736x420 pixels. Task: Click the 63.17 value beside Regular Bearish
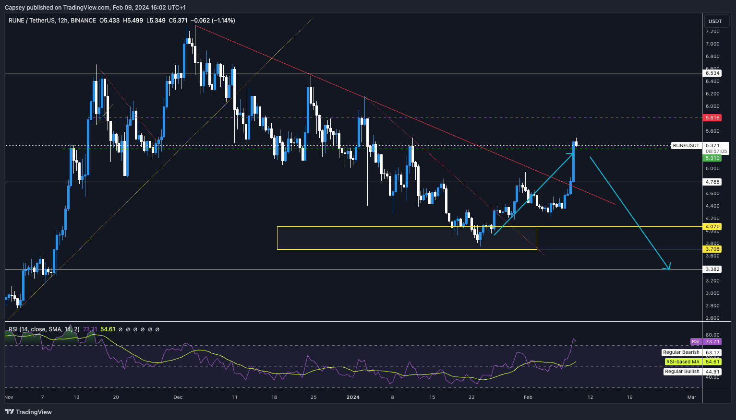[x=712, y=352]
